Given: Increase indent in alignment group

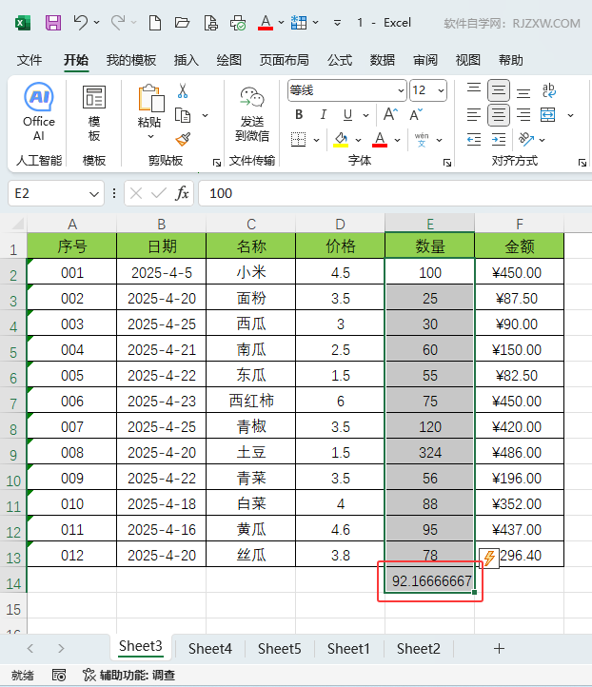Looking at the screenshot, I should 499,140.
